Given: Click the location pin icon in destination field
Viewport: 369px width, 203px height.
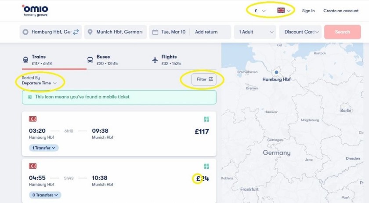Looking at the screenshot, I should click(x=90, y=32).
